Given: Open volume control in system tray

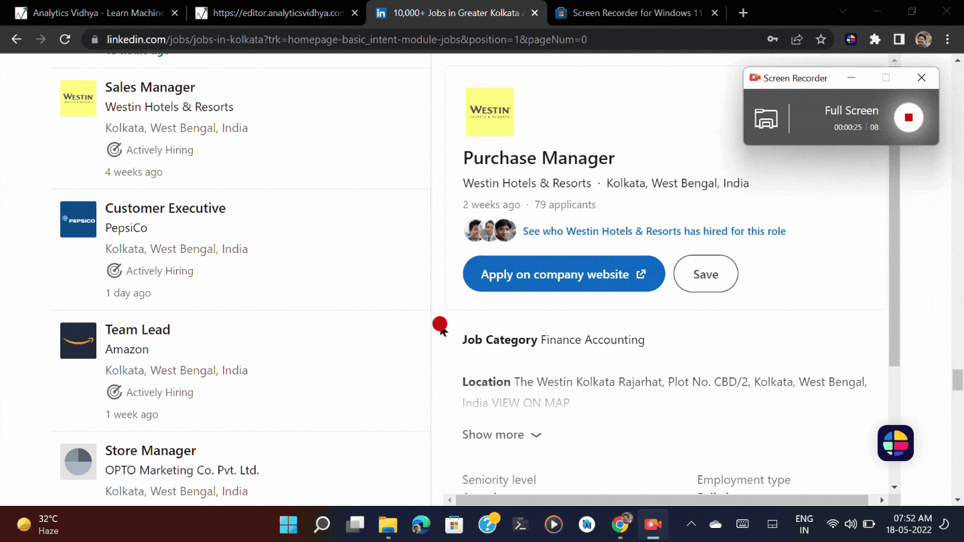Looking at the screenshot, I should click(x=851, y=524).
